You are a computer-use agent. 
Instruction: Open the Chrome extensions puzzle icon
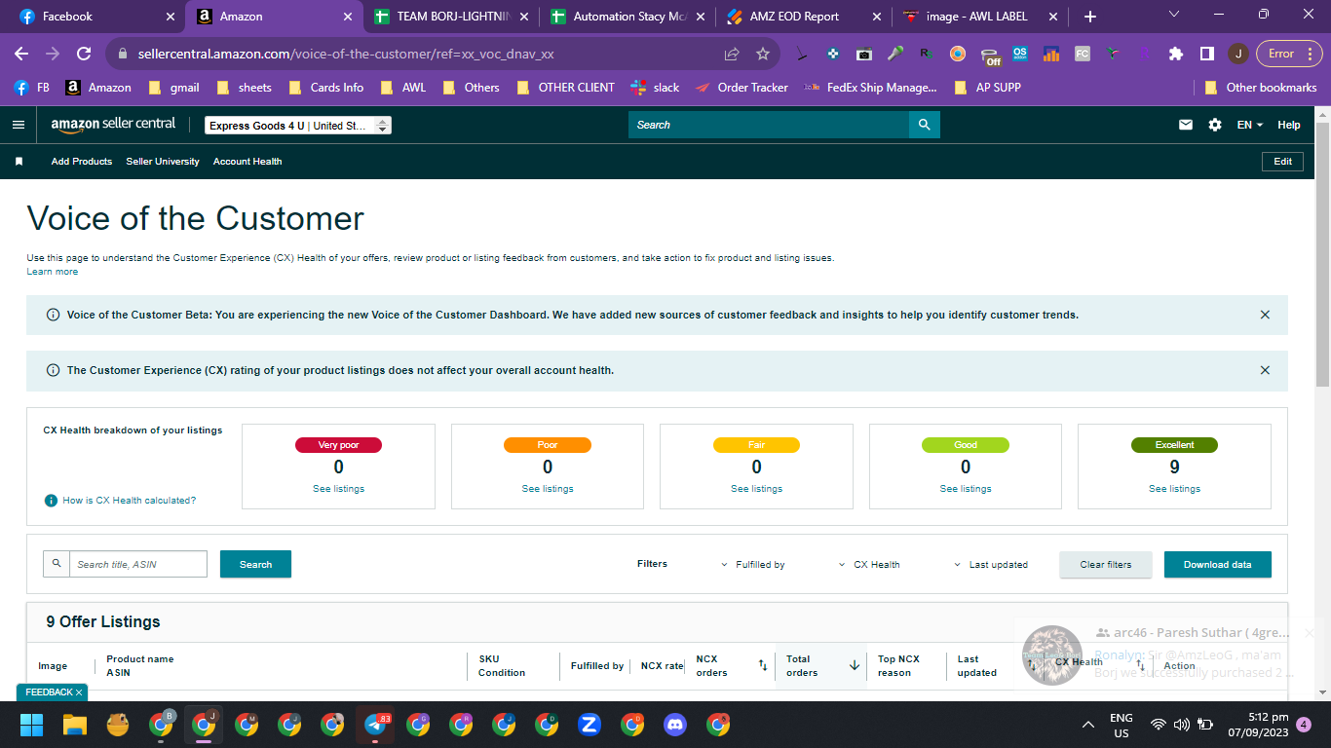click(1176, 54)
